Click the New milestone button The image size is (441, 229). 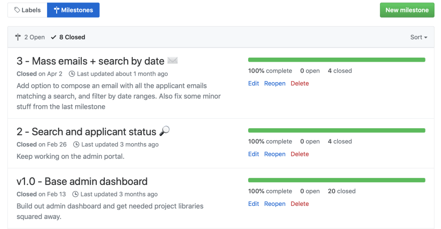coord(407,10)
